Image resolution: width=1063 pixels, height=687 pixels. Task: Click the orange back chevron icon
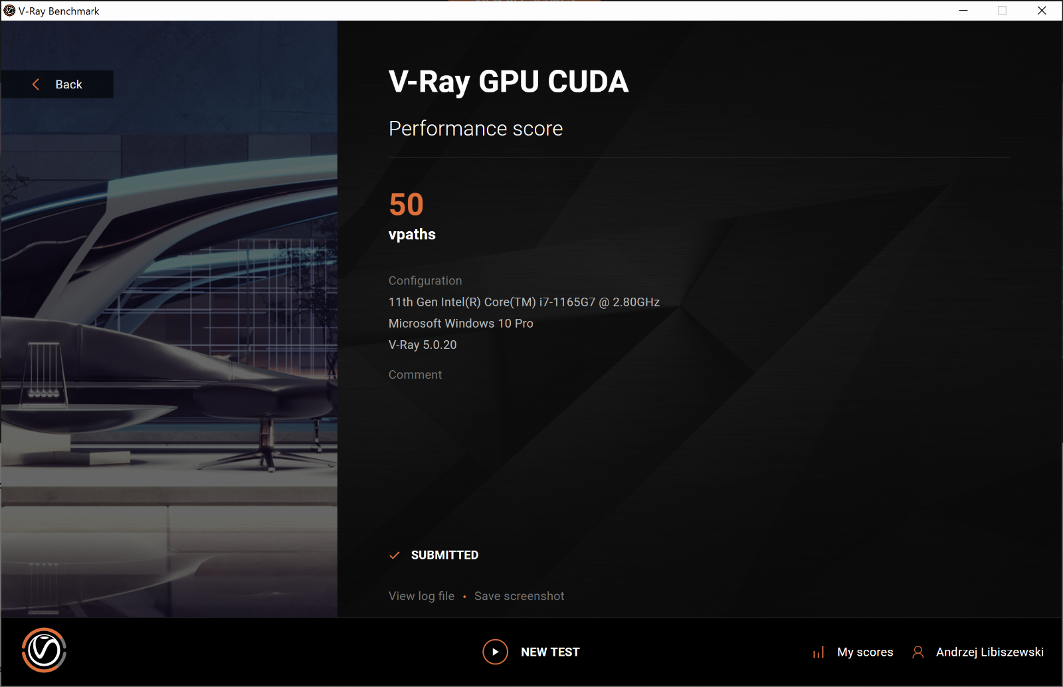click(x=36, y=84)
